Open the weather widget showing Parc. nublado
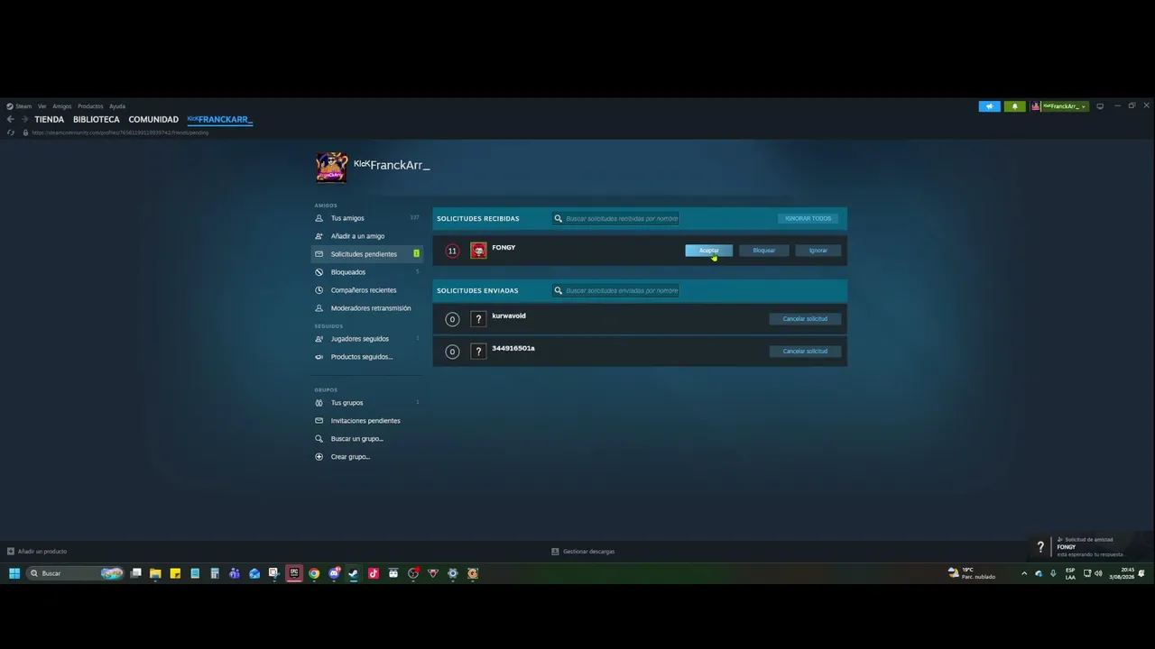Screen dimensions: 1155x649 click(972, 573)
